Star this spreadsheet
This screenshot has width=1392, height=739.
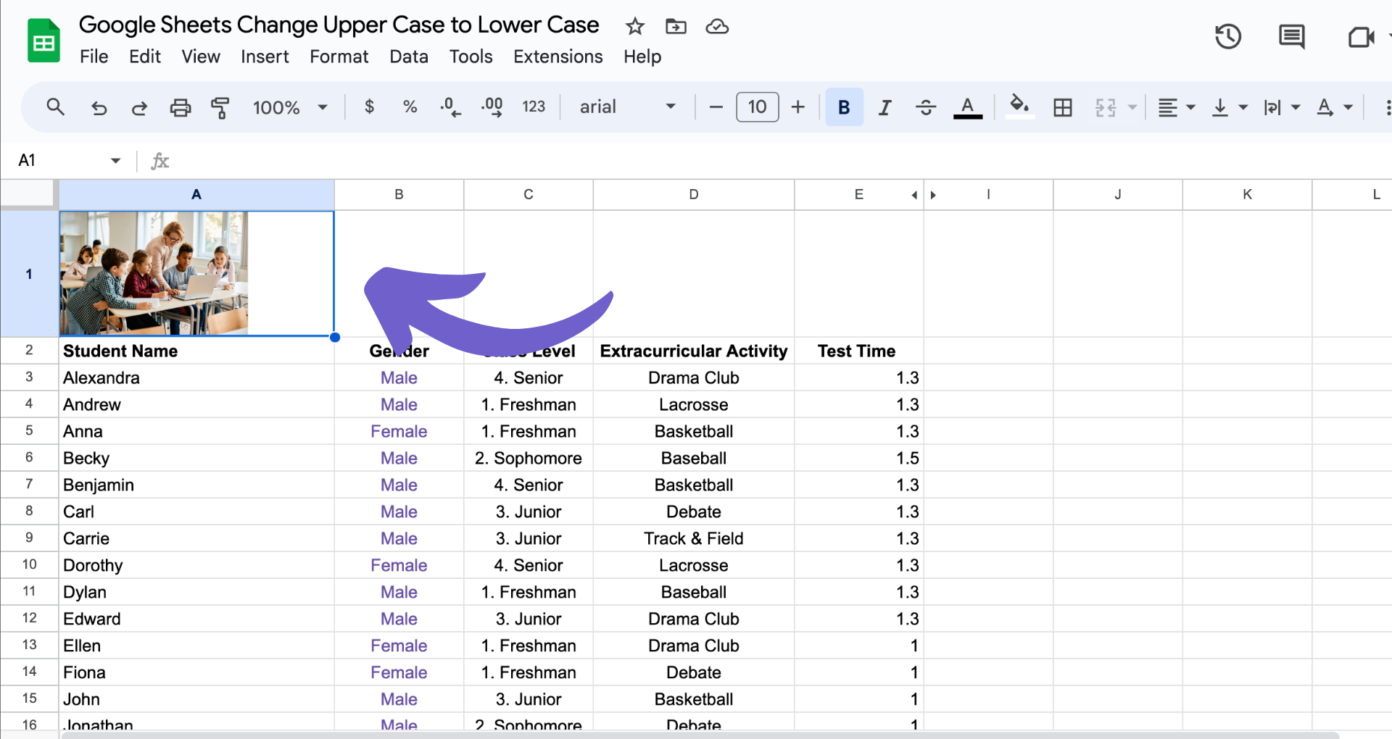(634, 27)
